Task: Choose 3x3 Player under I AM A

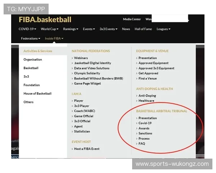Action: point(82,106)
